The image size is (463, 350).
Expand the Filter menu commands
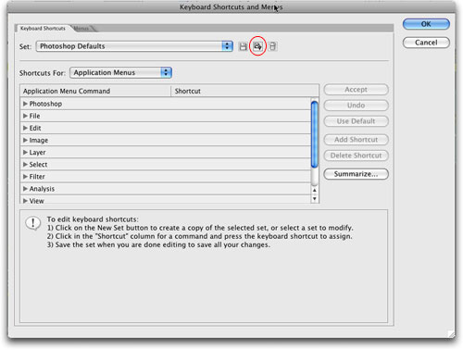tap(25, 177)
